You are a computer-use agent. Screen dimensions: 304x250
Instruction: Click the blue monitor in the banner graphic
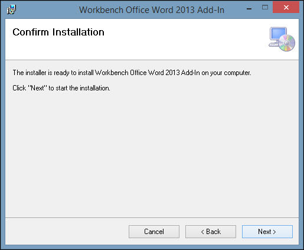[278, 34]
